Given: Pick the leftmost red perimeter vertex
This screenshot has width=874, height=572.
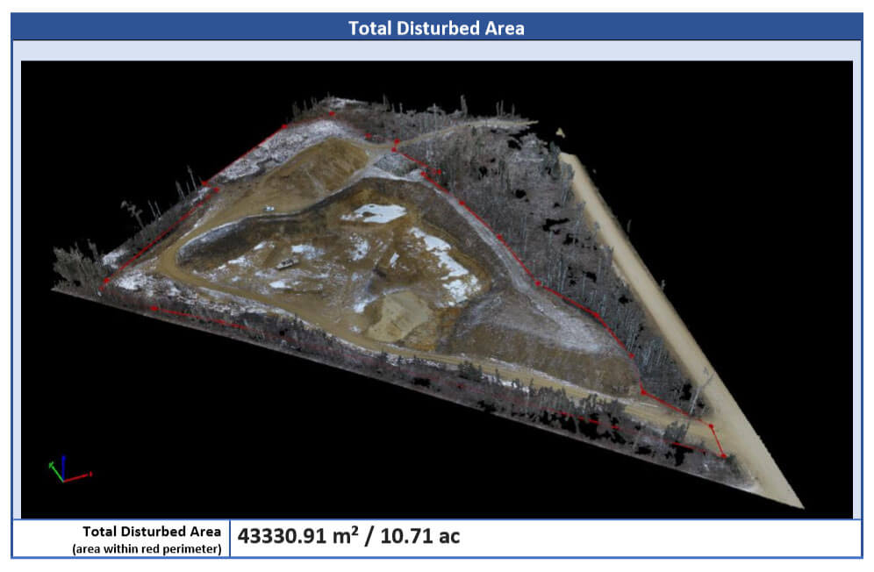Looking at the screenshot, I should click(104, 283).
